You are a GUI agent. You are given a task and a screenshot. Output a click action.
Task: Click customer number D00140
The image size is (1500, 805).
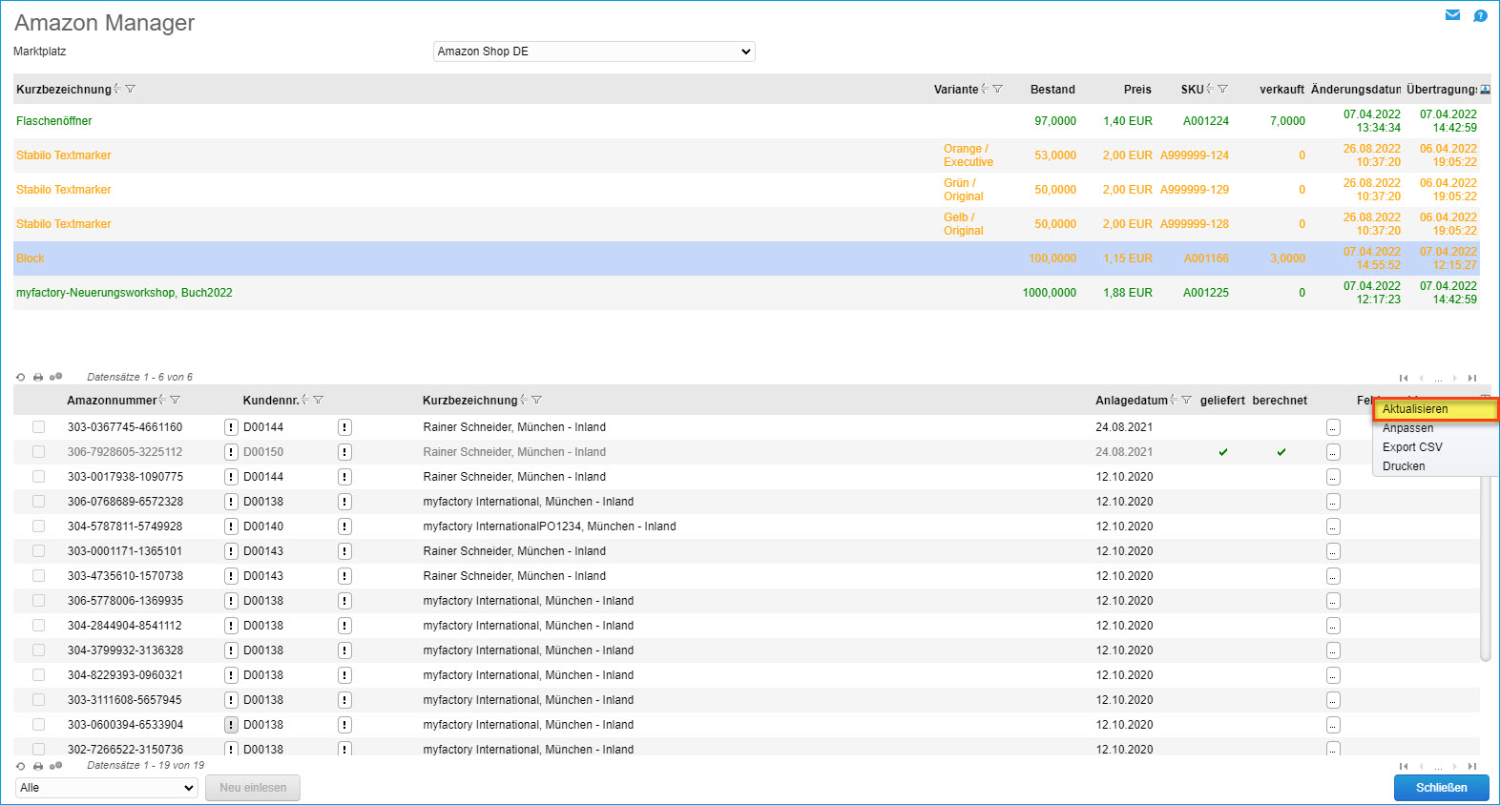[x=263, y=526]
